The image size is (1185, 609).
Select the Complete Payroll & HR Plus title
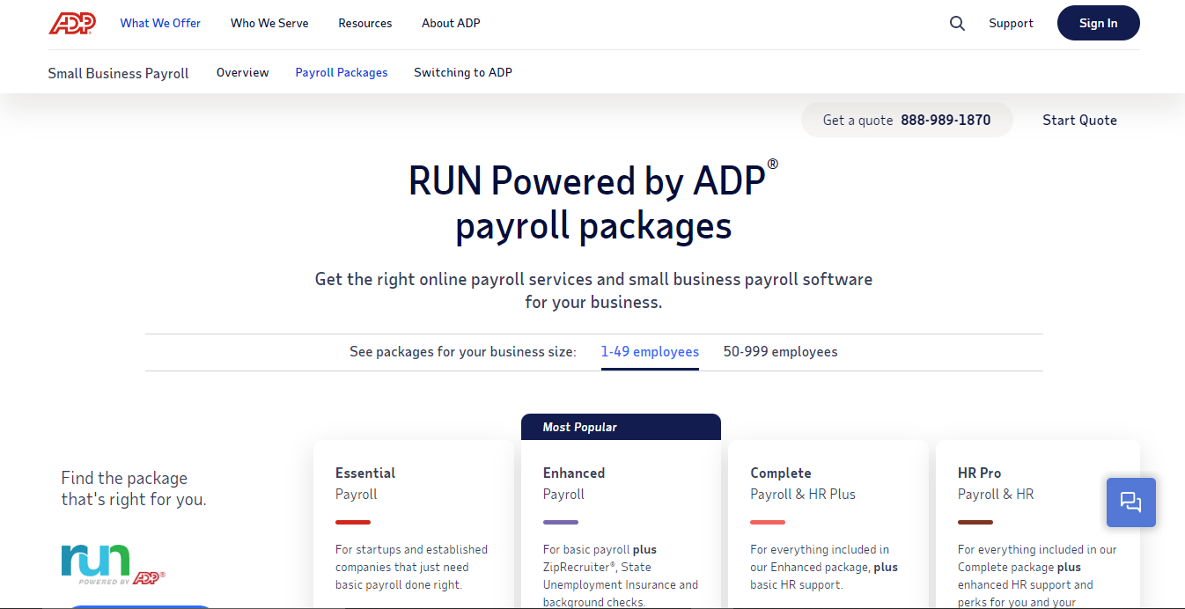click(x=803, y=483)
